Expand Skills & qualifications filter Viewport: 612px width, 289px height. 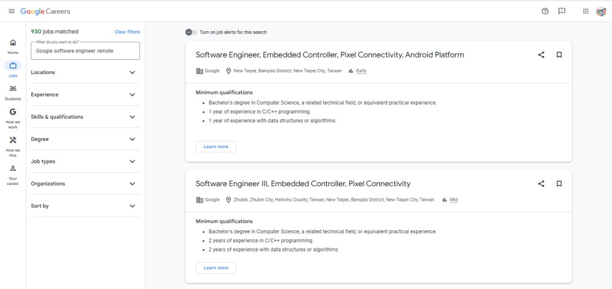coord(85,117)
